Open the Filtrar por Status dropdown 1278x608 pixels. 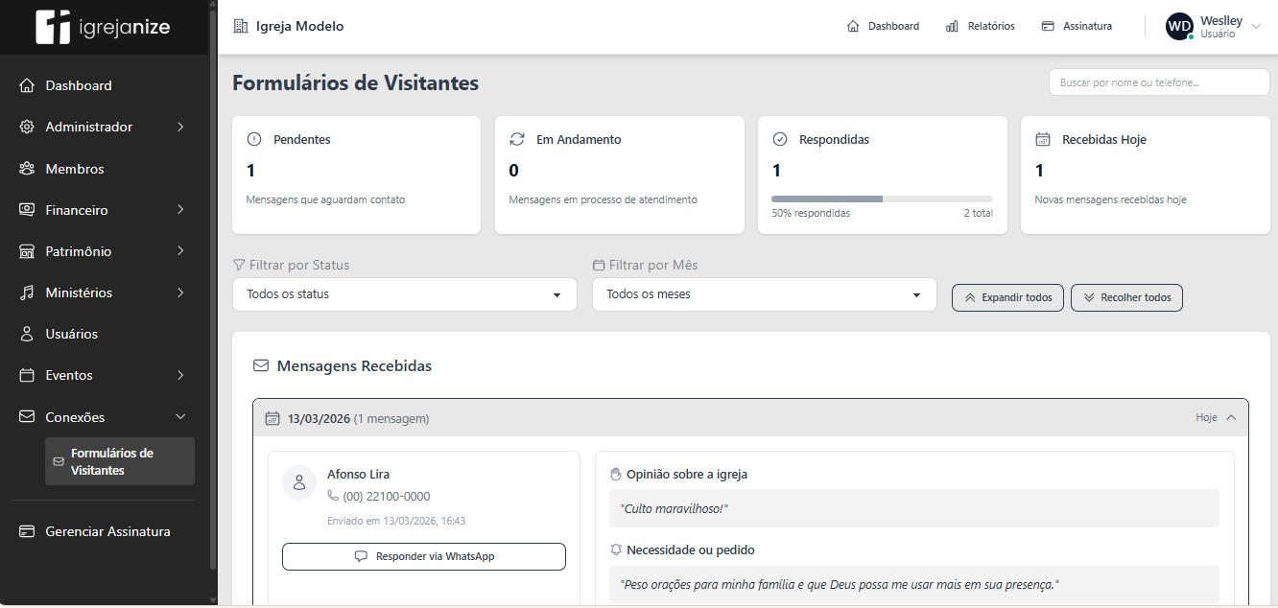click(x=404, y=294)
